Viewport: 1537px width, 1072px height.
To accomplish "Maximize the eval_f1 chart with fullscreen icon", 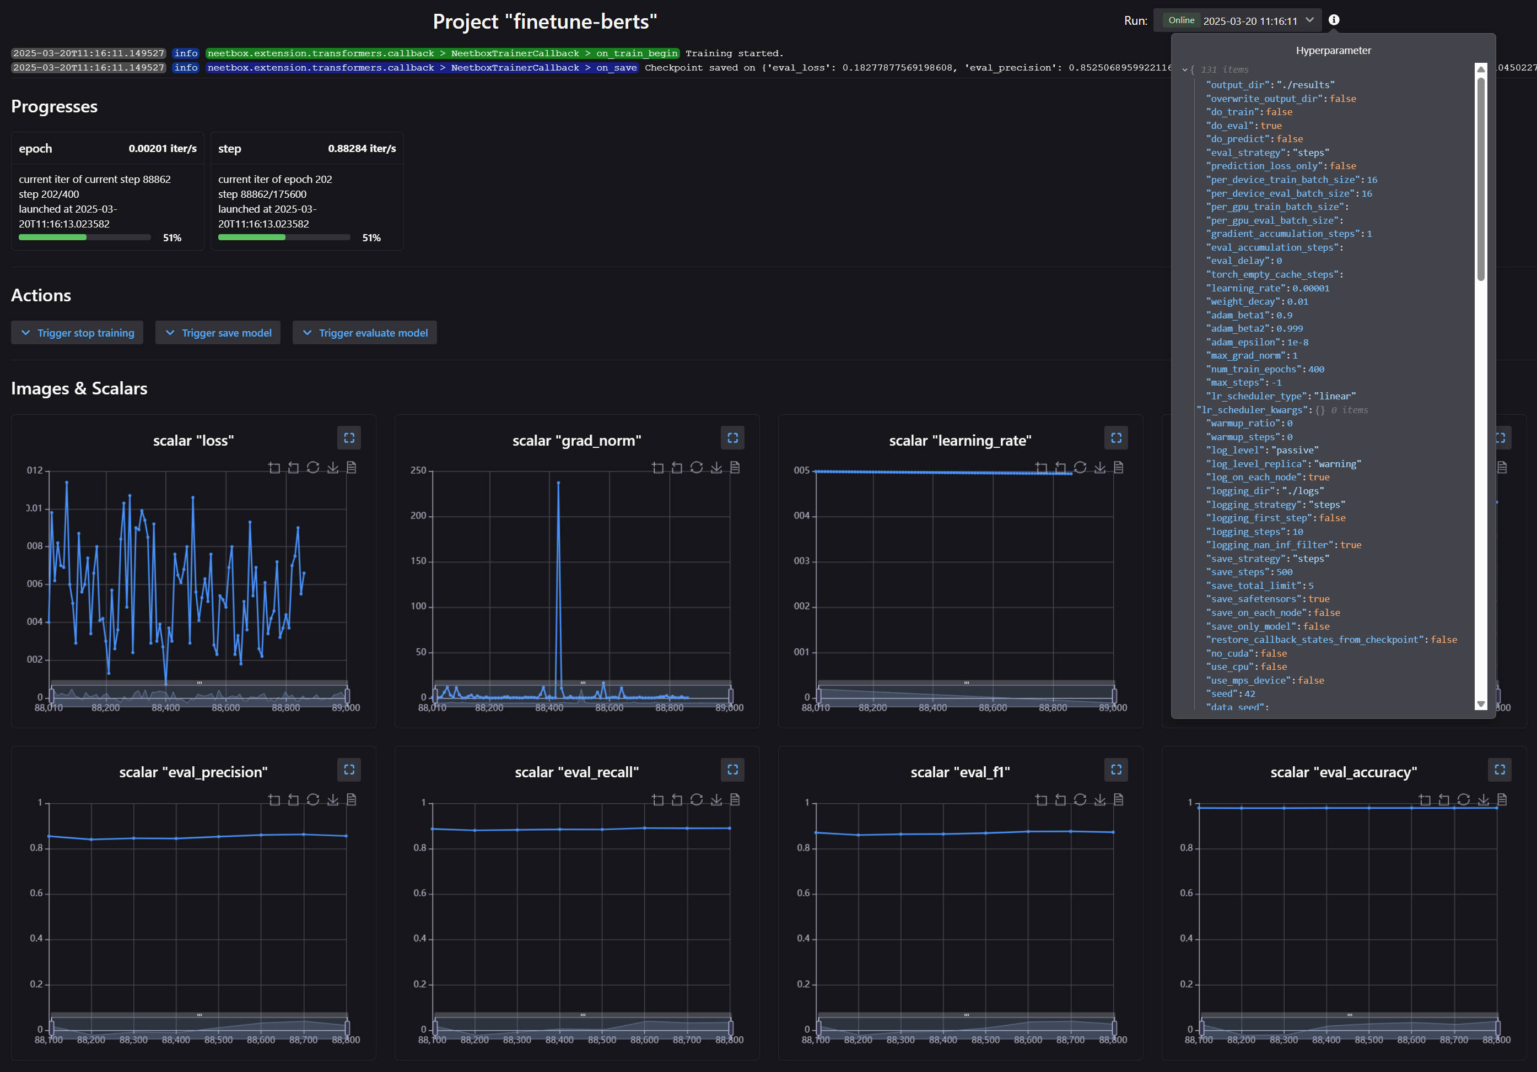I will tap(1116, 770).
